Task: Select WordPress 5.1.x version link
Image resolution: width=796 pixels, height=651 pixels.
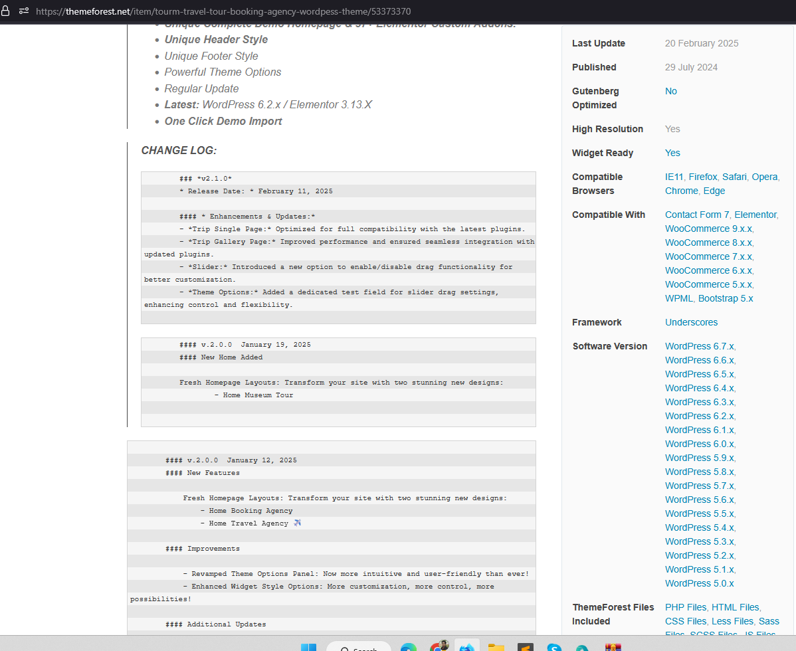Action: [699, 569]
